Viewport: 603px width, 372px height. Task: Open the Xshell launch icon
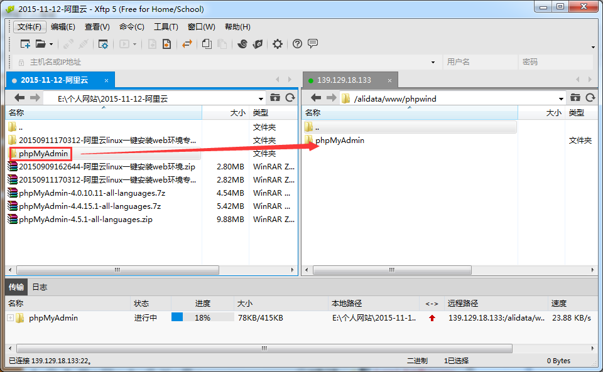point(243,44)
